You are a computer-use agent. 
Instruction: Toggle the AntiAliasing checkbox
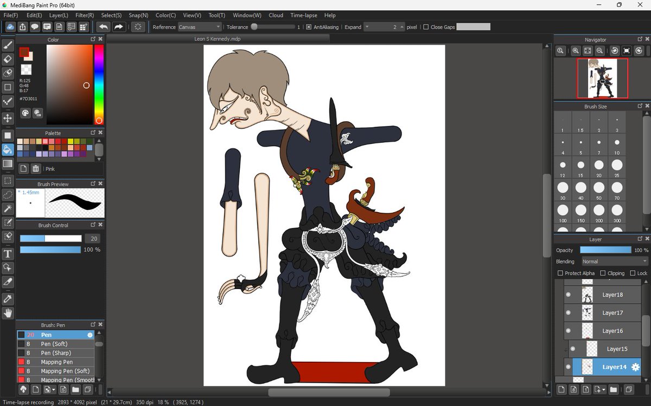[x=309, y=27]
